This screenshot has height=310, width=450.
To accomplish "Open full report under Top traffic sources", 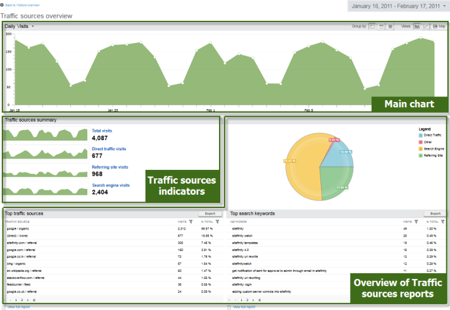I will point(18,307).
